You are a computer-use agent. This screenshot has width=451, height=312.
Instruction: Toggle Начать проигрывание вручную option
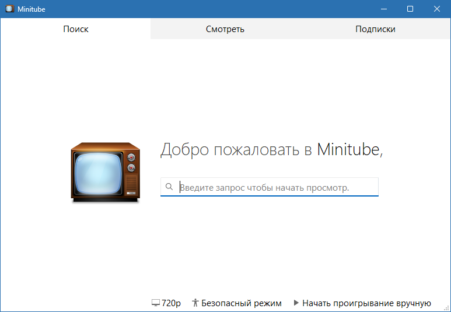click(362, 303)
